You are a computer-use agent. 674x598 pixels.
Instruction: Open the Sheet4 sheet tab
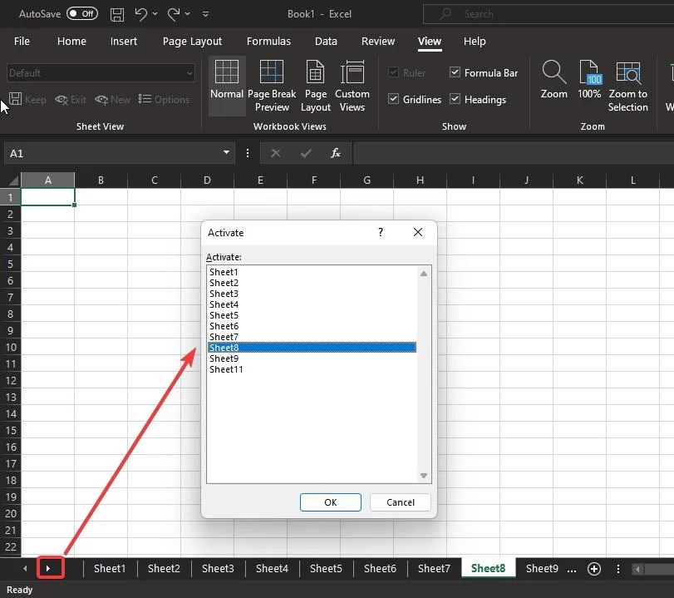[272, 568]
